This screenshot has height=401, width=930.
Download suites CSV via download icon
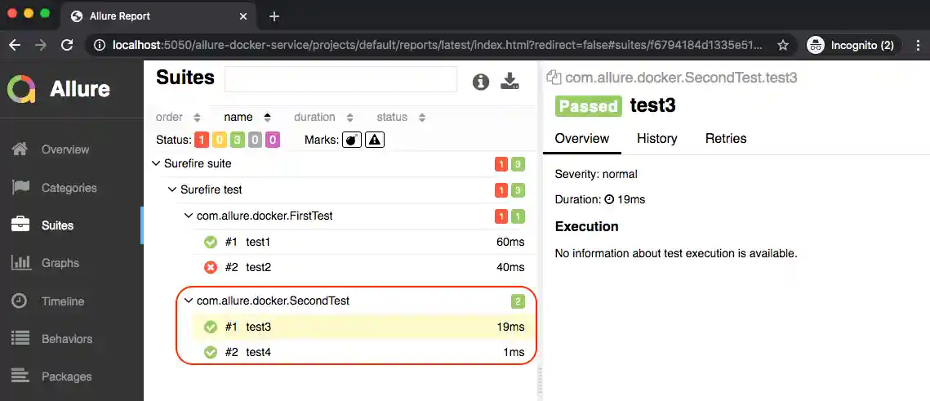coord(509,81)
